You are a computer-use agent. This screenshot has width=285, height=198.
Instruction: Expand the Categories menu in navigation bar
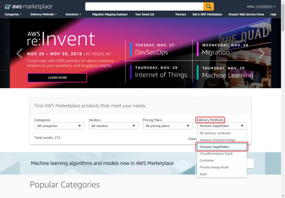click(13, 14)
